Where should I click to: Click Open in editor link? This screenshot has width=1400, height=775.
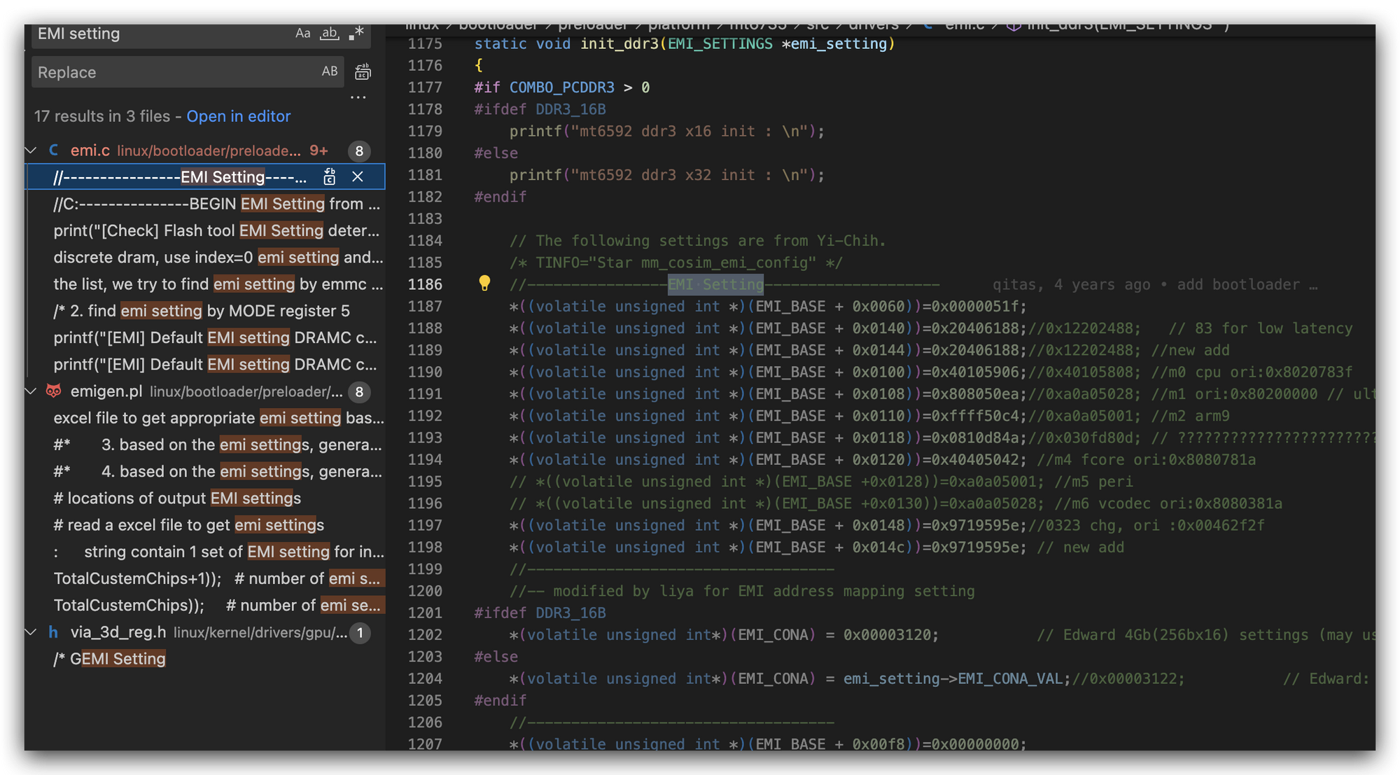238,116
